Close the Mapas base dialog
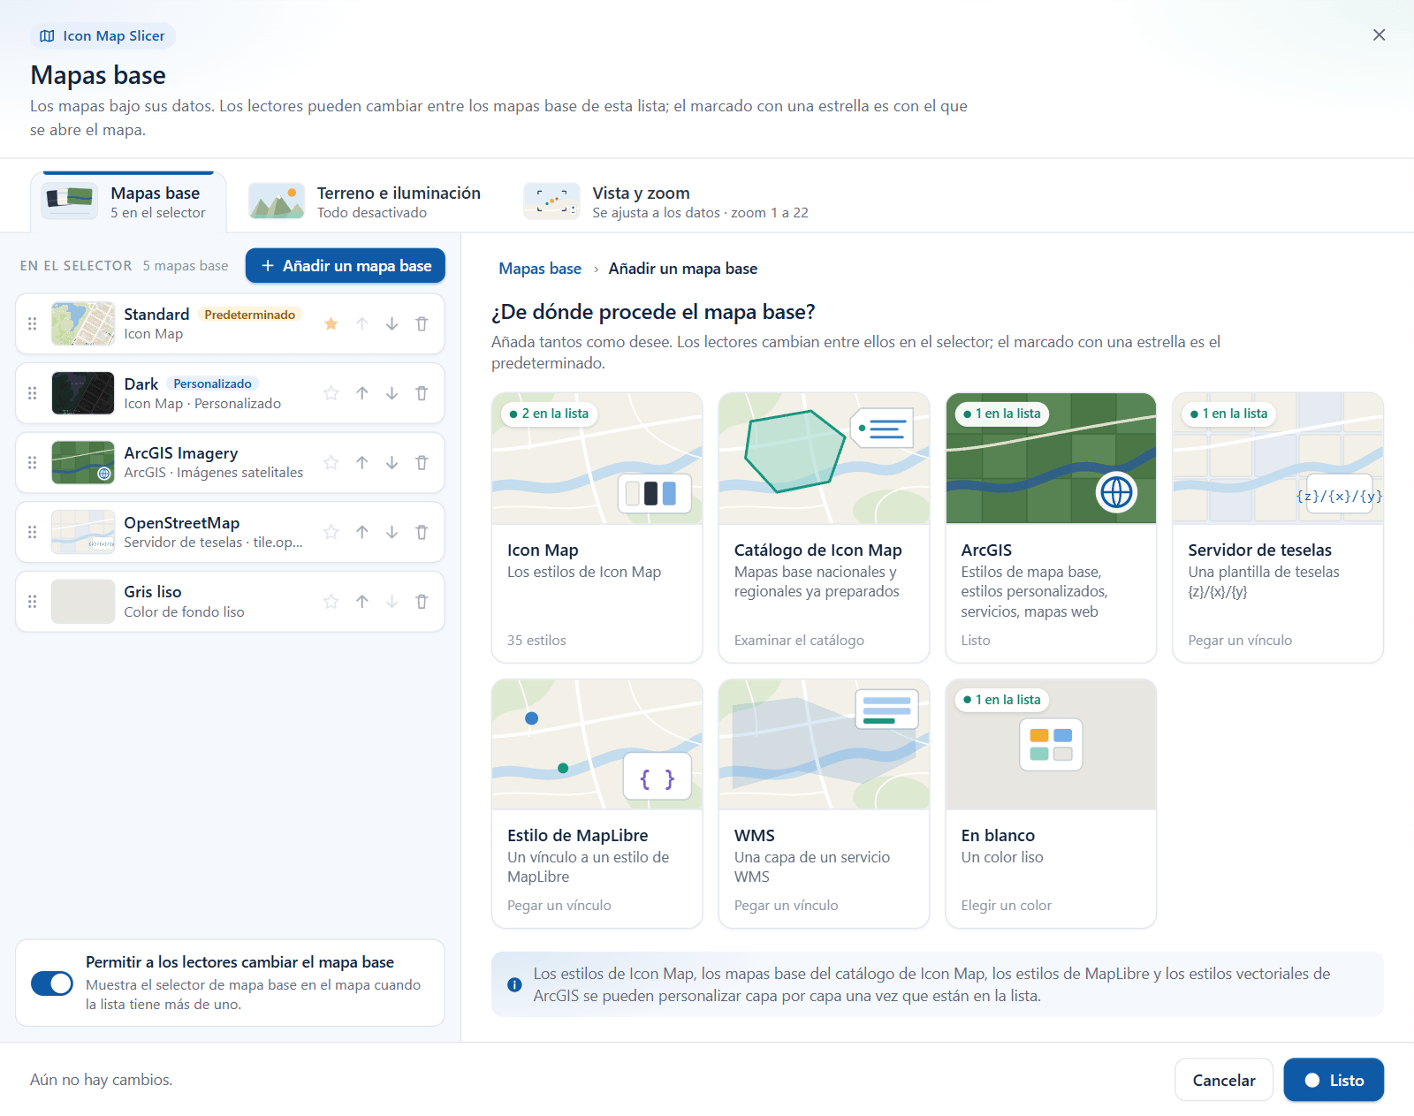1414x1116 pixels. click(1379, 35)
